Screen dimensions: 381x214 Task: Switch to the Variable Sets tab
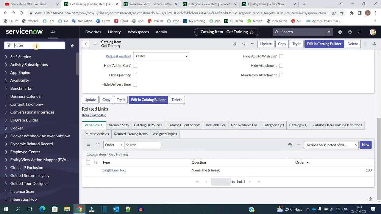118,125
